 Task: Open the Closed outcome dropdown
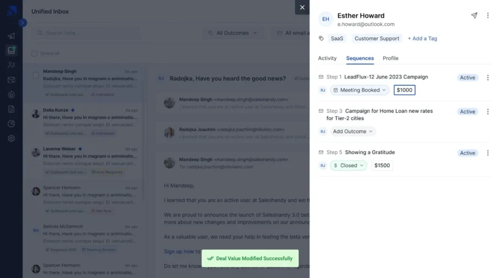[348, 165]
